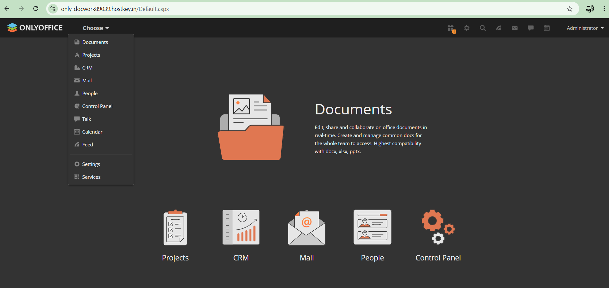This screenshot has width=609, height=288.
Task: Open the gift/what's new icon with the notification badge
Action: [x=451, y=29]
